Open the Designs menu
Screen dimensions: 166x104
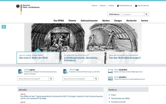click(118, 21)
